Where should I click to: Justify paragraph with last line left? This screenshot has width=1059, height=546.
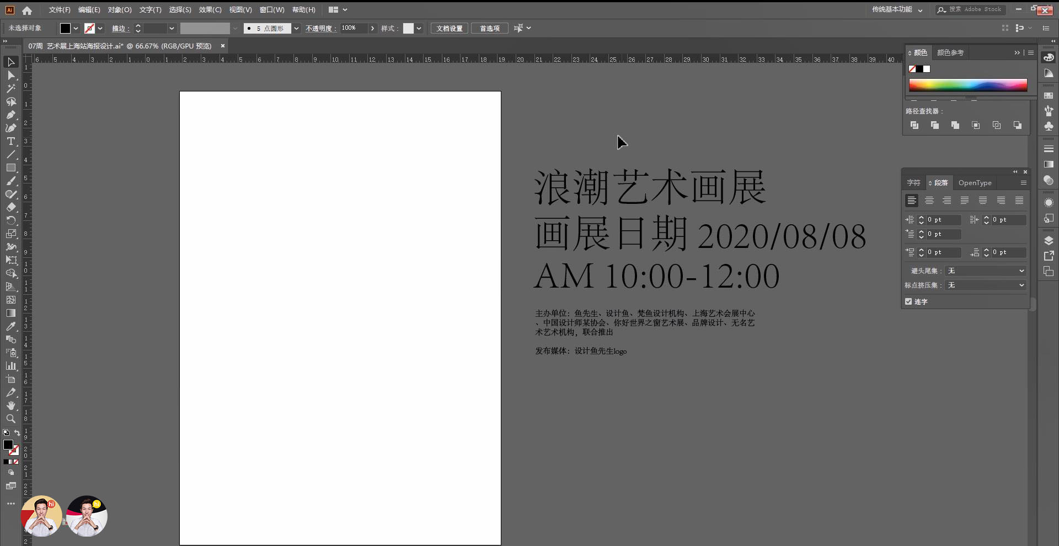[965, 201]
